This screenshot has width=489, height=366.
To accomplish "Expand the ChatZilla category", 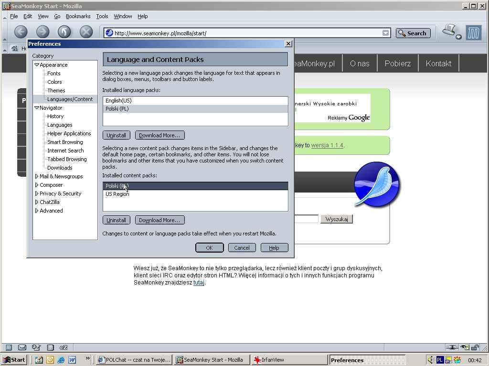I will [x=37, y=202].
